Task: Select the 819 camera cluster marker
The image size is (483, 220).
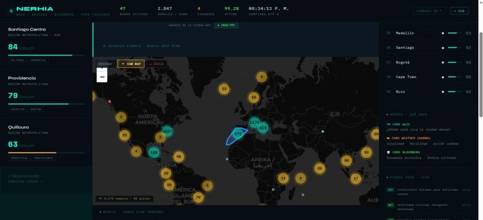Action: (263, 128)
